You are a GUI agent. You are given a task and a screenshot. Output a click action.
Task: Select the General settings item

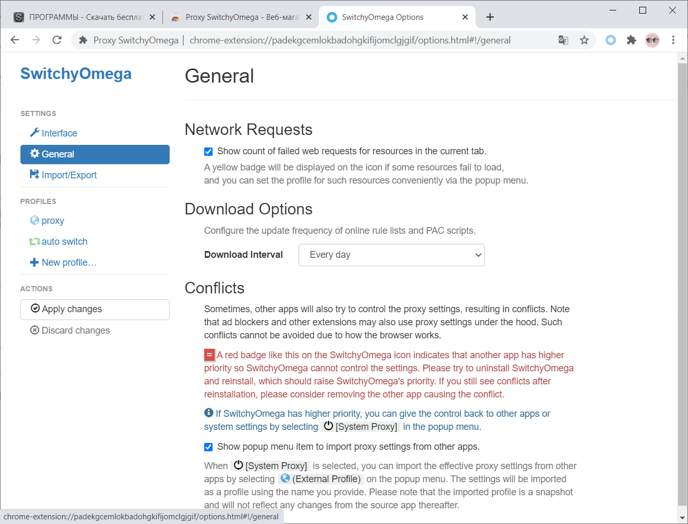(95, 154)
